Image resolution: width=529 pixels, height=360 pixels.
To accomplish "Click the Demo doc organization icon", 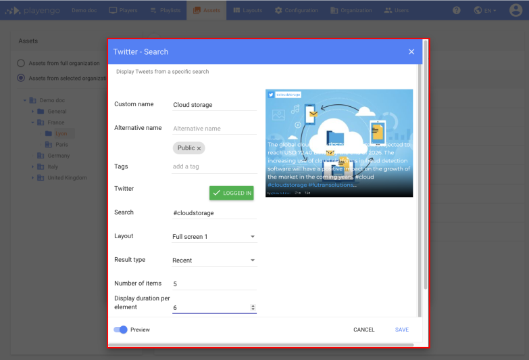I will (x=32, y=100).
